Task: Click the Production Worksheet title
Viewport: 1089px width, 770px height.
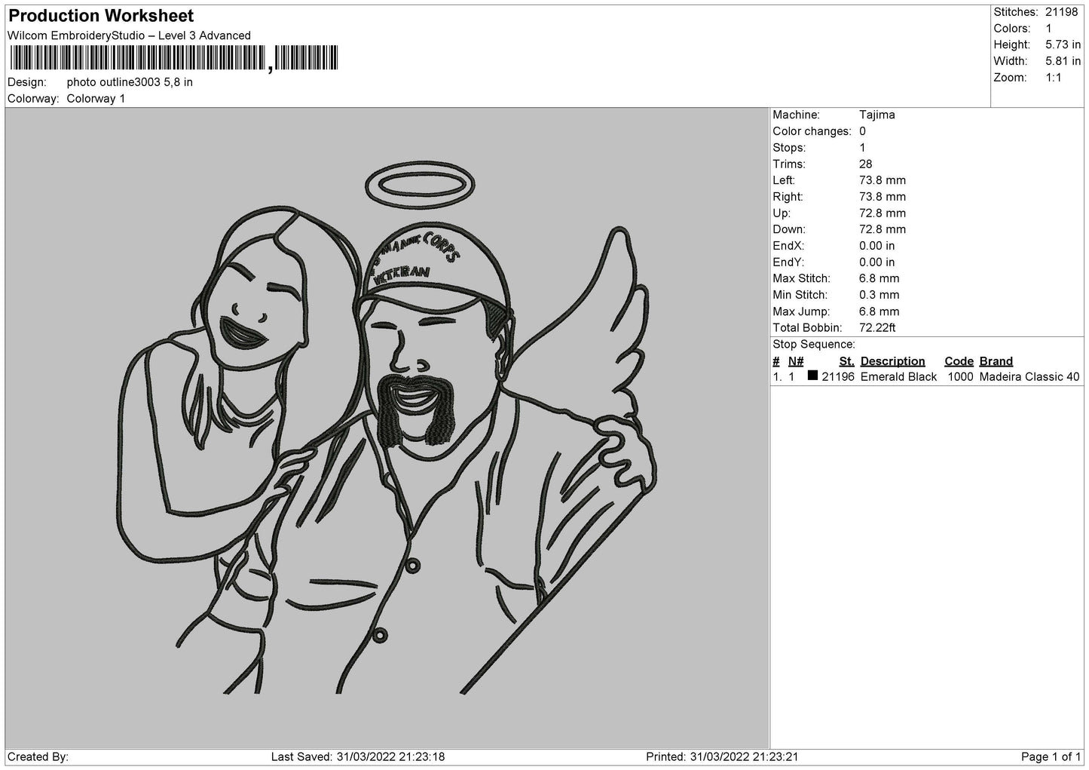Action: coord(101,16)
